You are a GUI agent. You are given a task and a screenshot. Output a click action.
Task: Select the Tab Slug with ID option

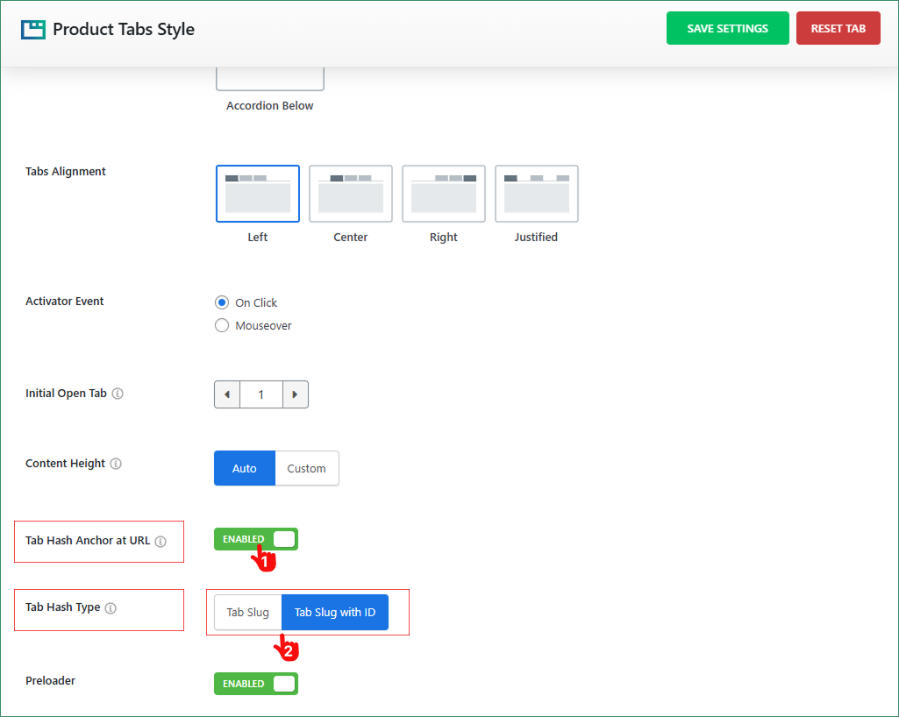[x=334, y=612]
